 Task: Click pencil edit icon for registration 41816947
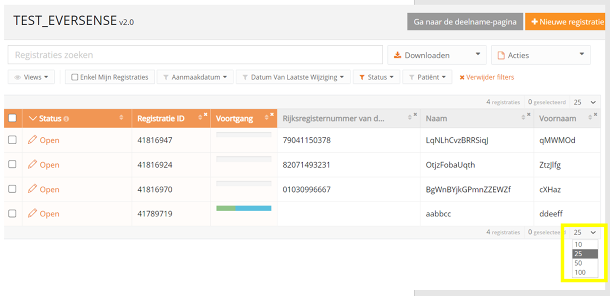pyautogui.click(x=32, y=140)
